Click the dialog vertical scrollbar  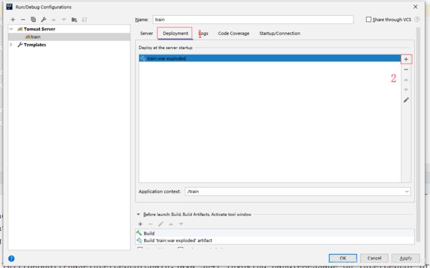pyautogui.click(x=418, y=134)
